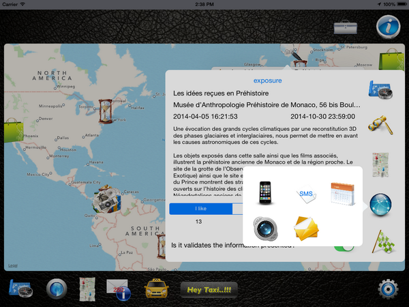409x307 pixels.
Task: Choose the iPhone call icon in share menu
Action: [x=265, y=192]
